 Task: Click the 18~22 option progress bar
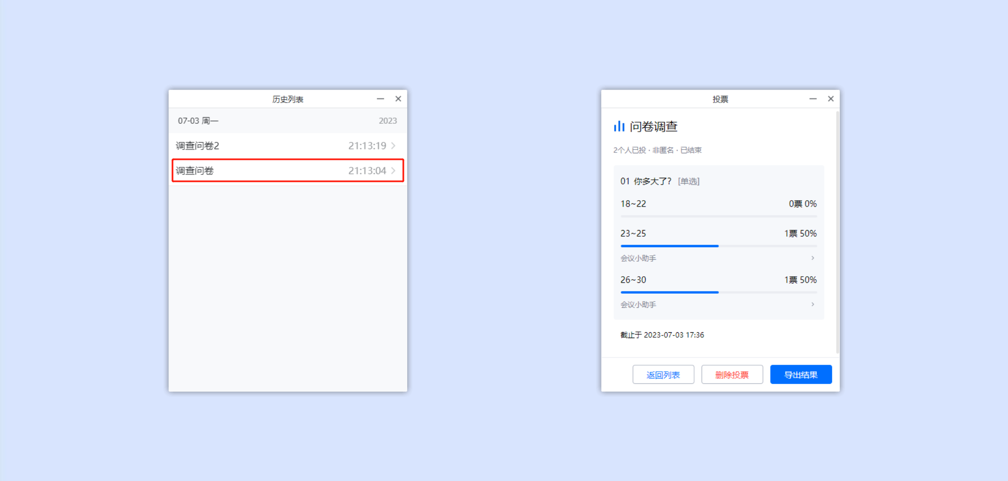tap(719, 216)
